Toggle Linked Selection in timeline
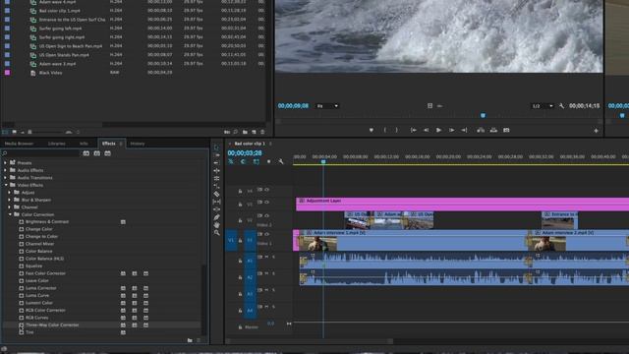 click(x=256, y=161)
